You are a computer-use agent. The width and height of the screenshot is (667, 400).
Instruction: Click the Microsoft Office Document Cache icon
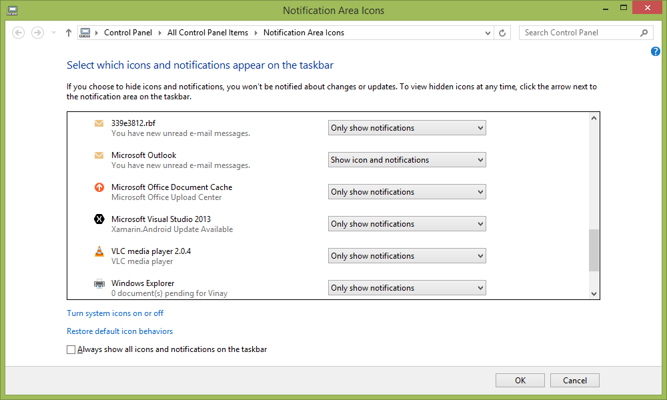pyautogui.click(x=99, y=187)
